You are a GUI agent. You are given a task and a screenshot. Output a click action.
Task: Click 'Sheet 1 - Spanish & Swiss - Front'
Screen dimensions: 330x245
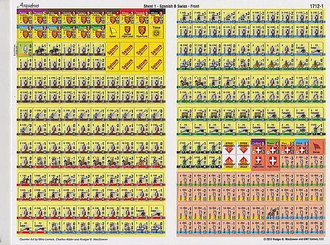click(171, 6)
